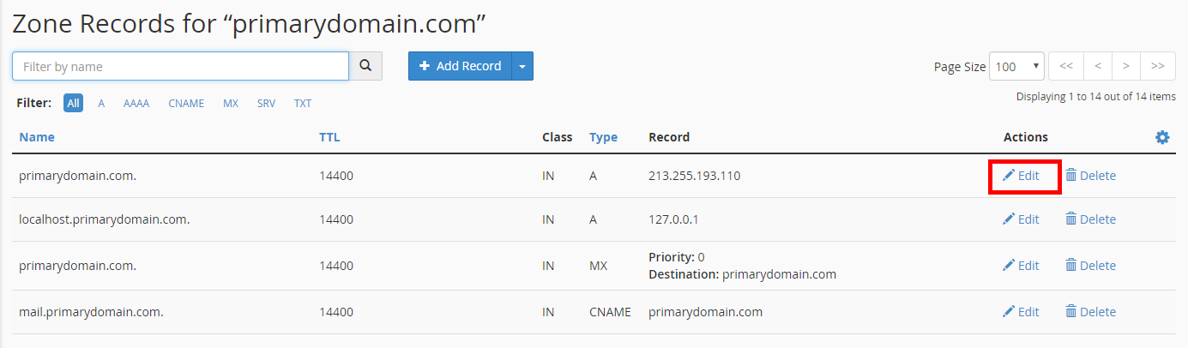Image resolution: width=1188 pixels, height=348 pixels.
Task: Open the table settings gear icon
Action: (1162, 137)
